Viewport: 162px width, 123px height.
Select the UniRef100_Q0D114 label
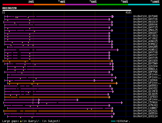coord(145,116)
